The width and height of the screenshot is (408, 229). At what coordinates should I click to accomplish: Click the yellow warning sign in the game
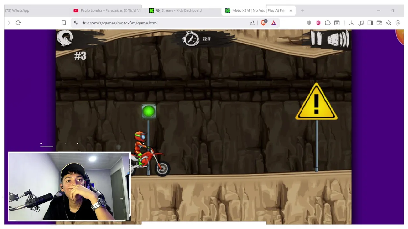[x=316, y=102]
